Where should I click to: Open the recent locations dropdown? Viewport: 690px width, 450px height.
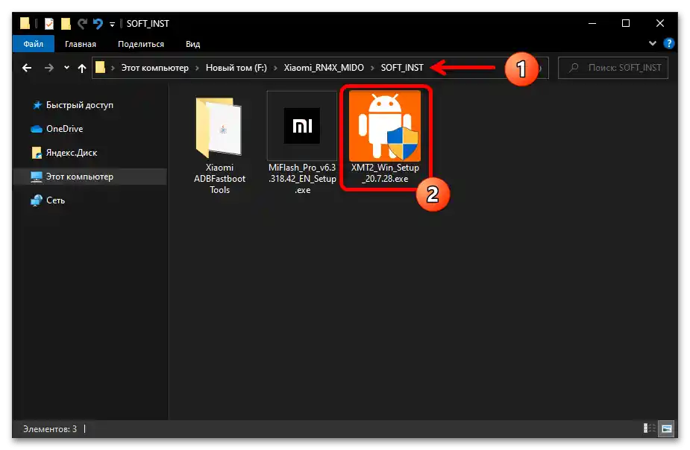(x=66, y=68)
